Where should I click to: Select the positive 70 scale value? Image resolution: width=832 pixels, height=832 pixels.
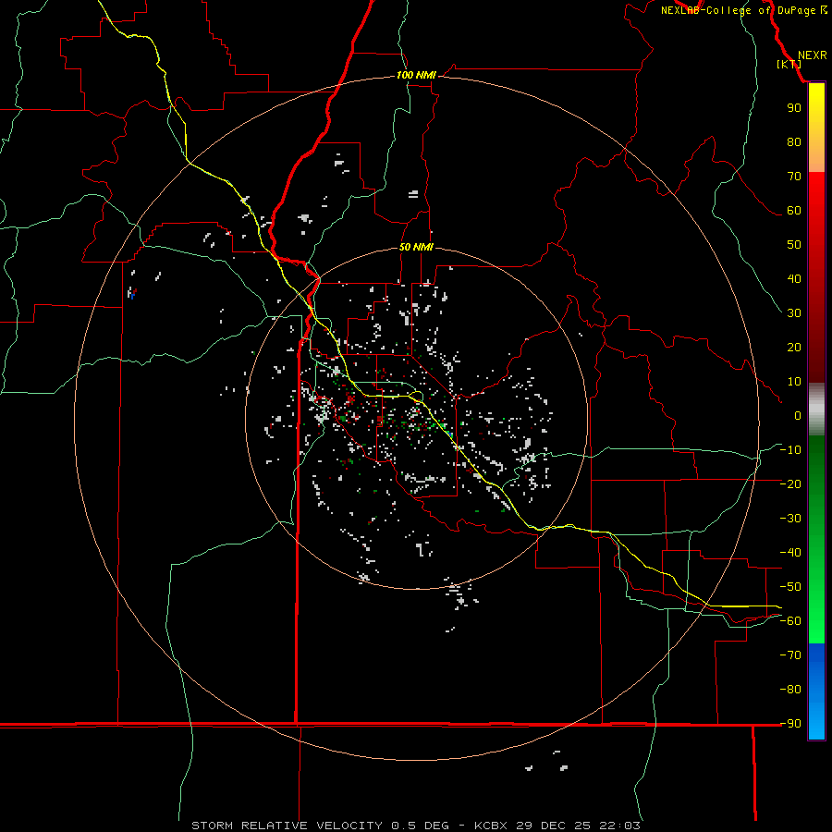(794, 177)
